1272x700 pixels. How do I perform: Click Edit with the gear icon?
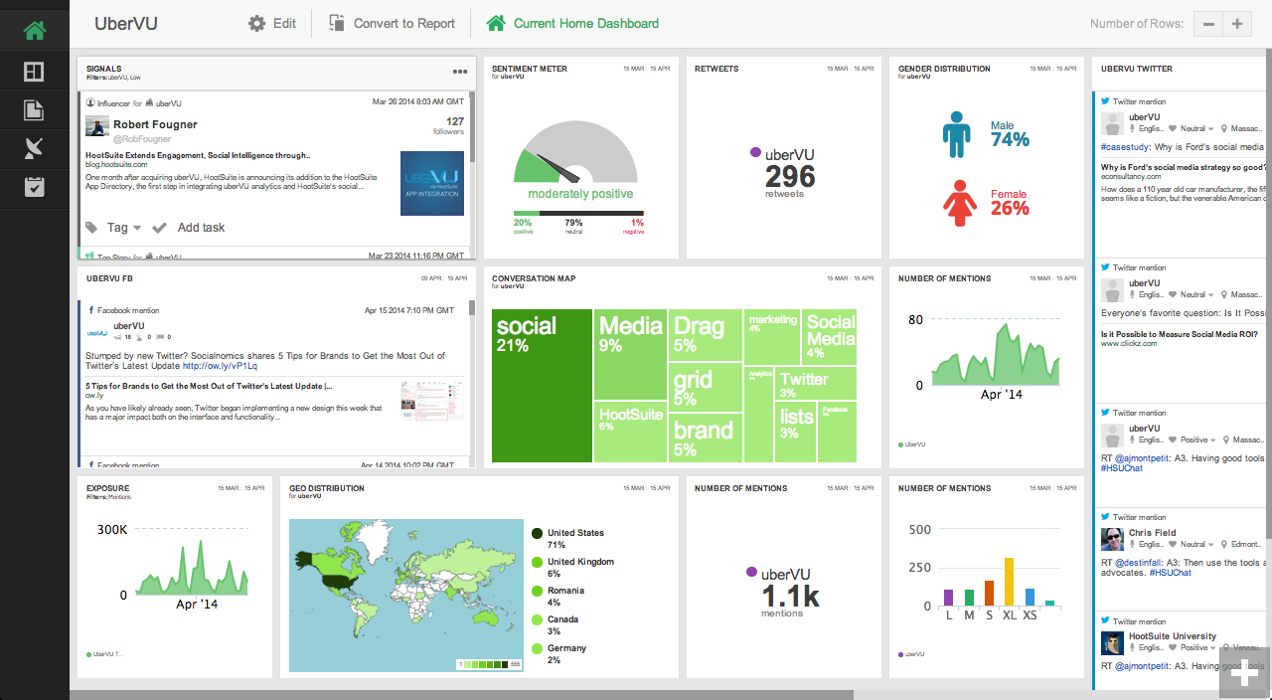click(272, 23)
